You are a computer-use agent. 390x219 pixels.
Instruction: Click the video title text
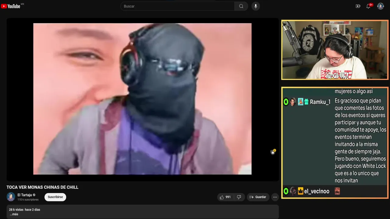[x=42, y=187]
